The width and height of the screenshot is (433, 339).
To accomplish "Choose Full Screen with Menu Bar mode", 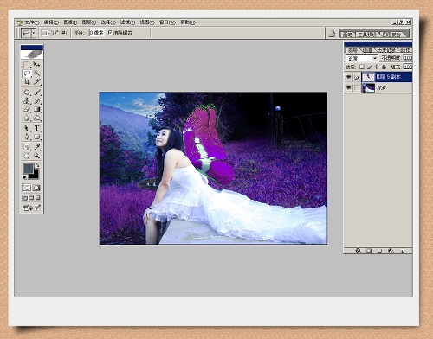I will (x=31, y=198).
